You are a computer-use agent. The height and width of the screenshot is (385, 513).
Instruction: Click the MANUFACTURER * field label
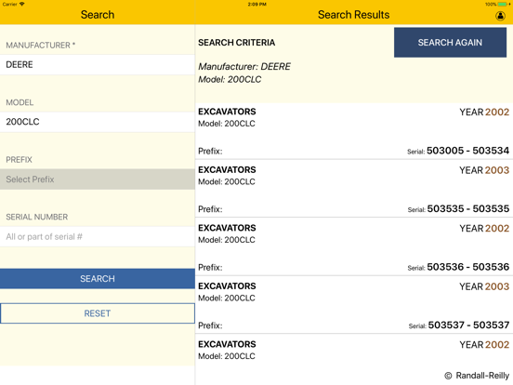pos(41,46)
